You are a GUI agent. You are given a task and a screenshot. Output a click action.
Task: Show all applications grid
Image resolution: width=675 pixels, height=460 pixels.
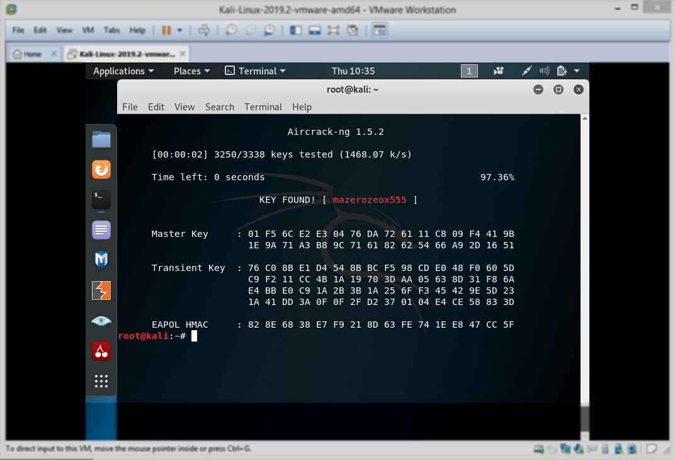pyautogui.click(x=101, y=381)
